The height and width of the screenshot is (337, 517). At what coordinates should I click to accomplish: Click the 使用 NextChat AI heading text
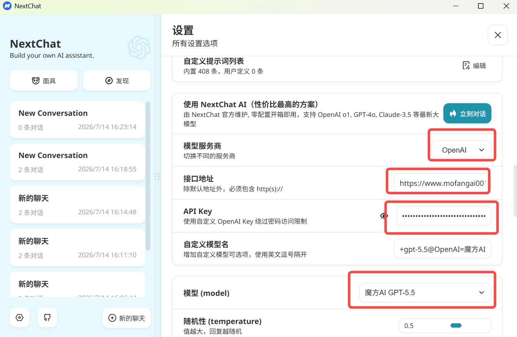tap(251, 104)
